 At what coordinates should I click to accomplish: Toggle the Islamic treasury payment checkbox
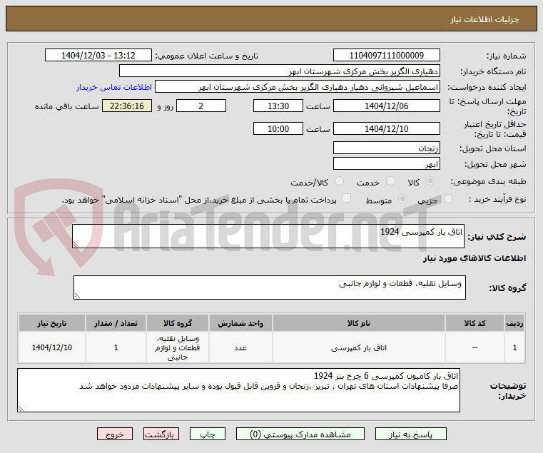coord(346,198)
